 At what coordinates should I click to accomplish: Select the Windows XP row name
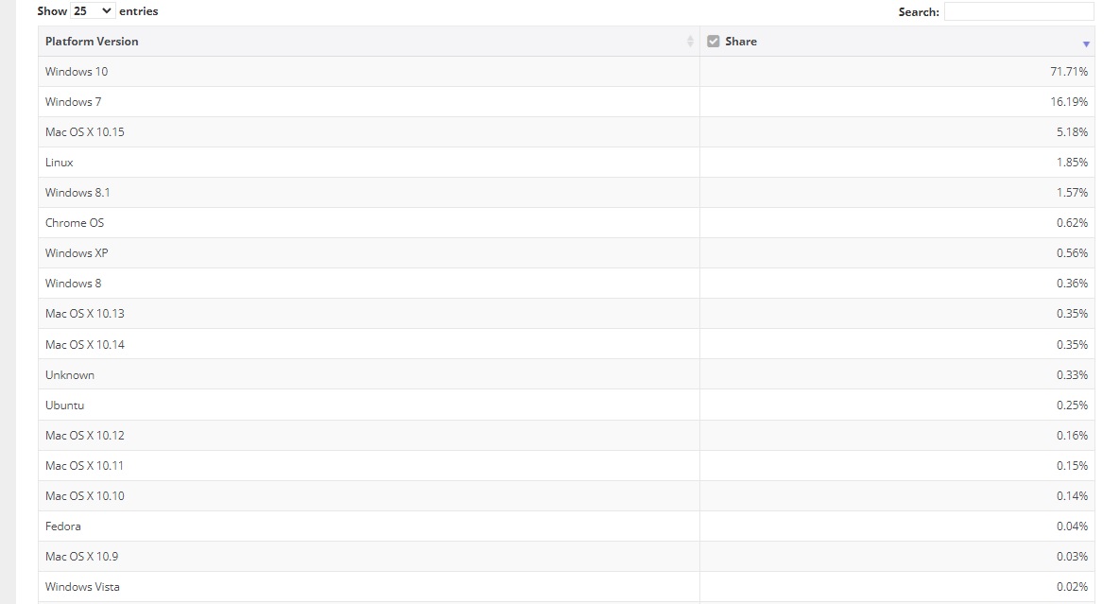coord(77,253)
